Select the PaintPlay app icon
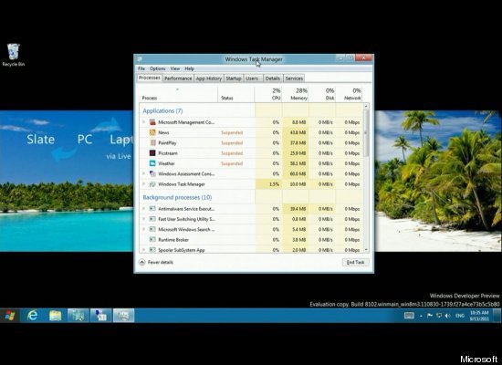502x365 pixels. point(152,142)
